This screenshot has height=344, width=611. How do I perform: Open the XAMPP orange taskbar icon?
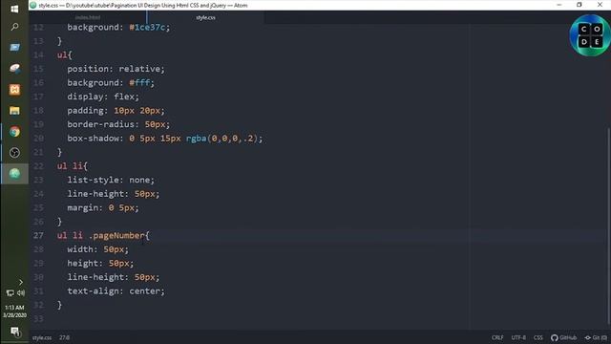pyautogui.click(x=14, y=90)
